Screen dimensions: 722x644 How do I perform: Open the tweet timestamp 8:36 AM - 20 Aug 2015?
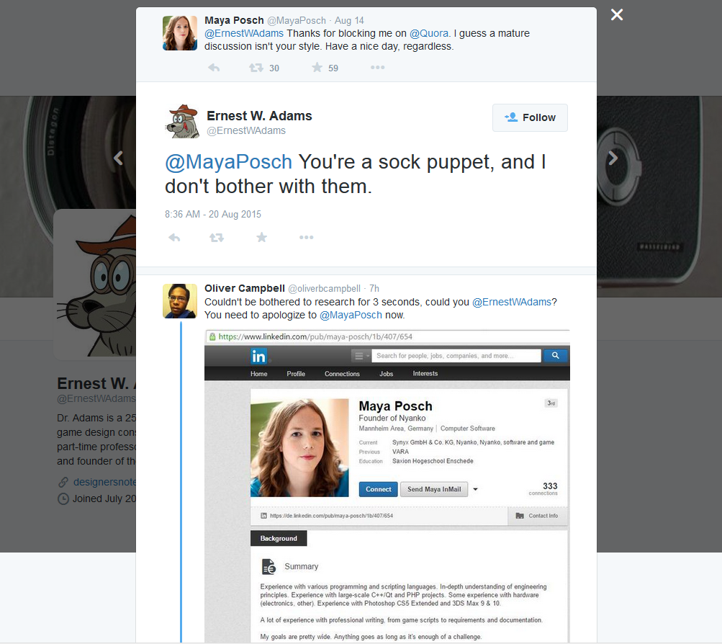[x=213, y=214]
